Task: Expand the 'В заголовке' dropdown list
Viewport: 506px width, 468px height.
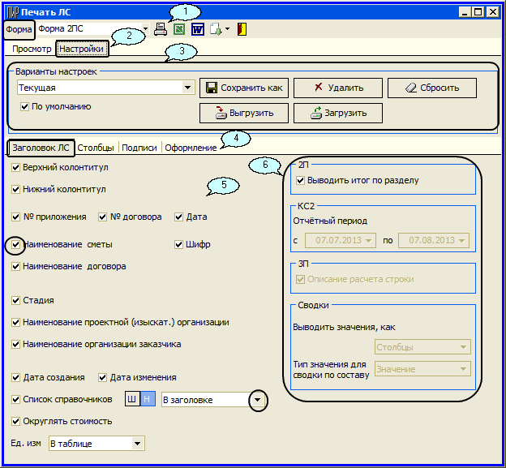Action: (x=257, y=399)
